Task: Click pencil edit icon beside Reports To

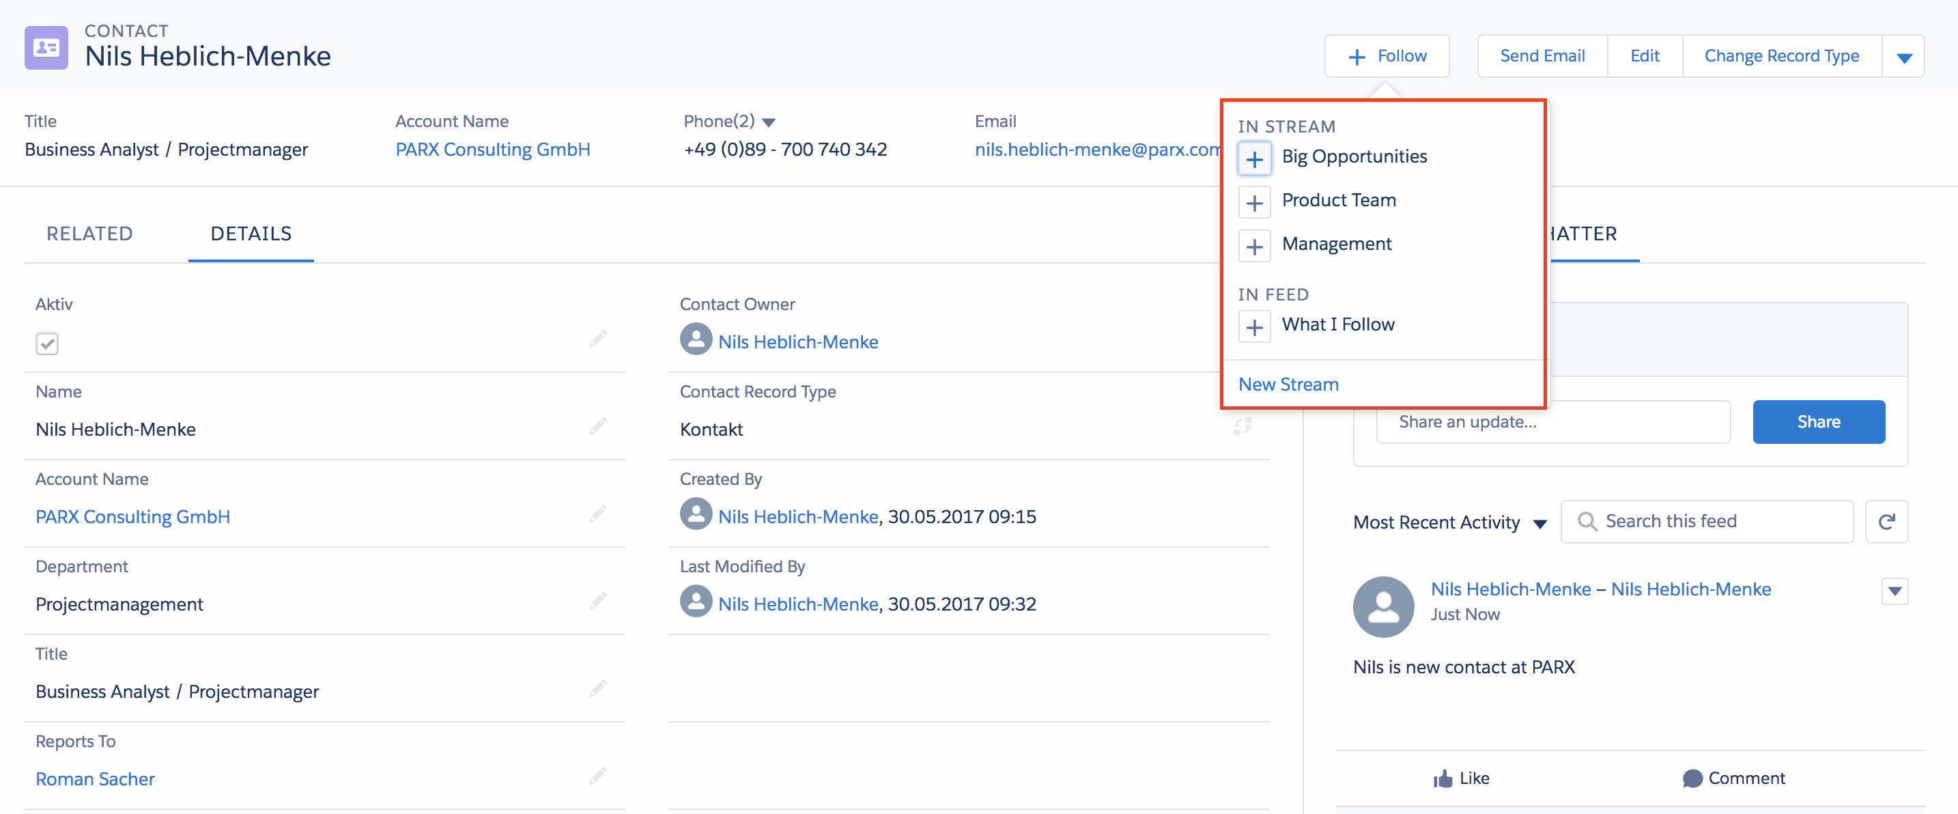Action: [x=597, y=776]
